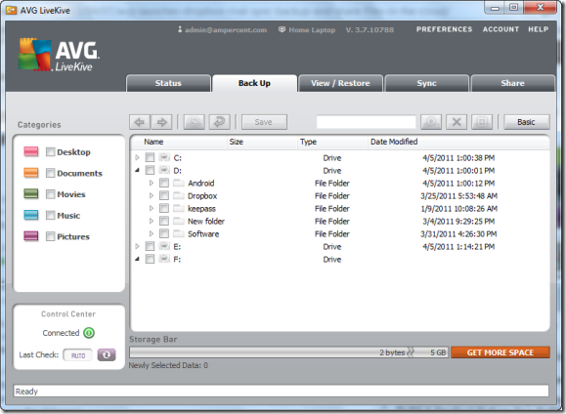Image resolution: width=566 pixels, height=414 pixels.
Task: Expand the E: drive tree node
Action: tap(137, 246)
